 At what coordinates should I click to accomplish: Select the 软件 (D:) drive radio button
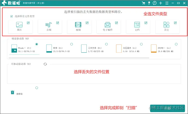tap(72, 44)
